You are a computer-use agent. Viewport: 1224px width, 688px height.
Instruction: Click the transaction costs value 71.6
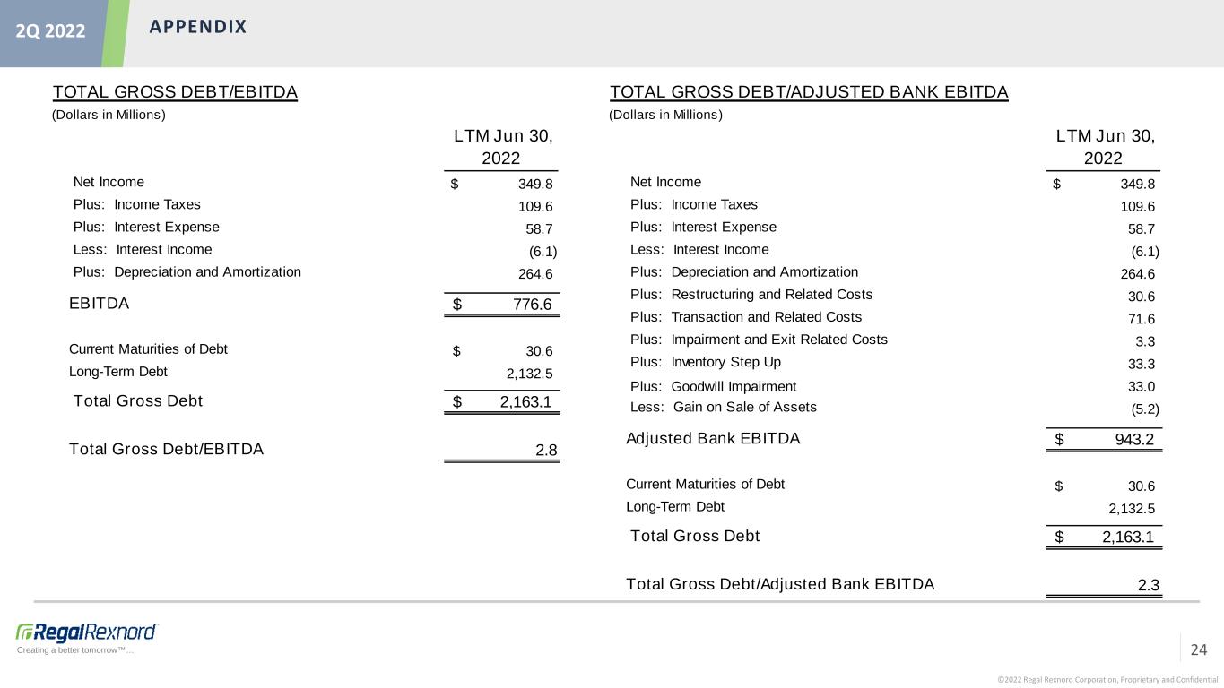(x=1139, y=319)
